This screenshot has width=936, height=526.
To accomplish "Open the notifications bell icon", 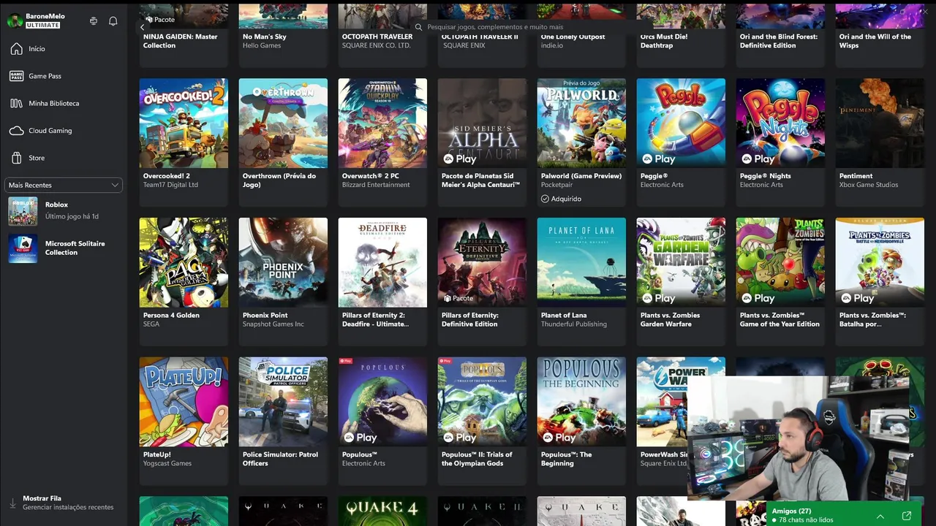I will (113, 21).
